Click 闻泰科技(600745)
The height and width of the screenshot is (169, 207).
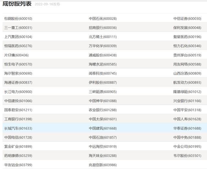coord(103,73)
